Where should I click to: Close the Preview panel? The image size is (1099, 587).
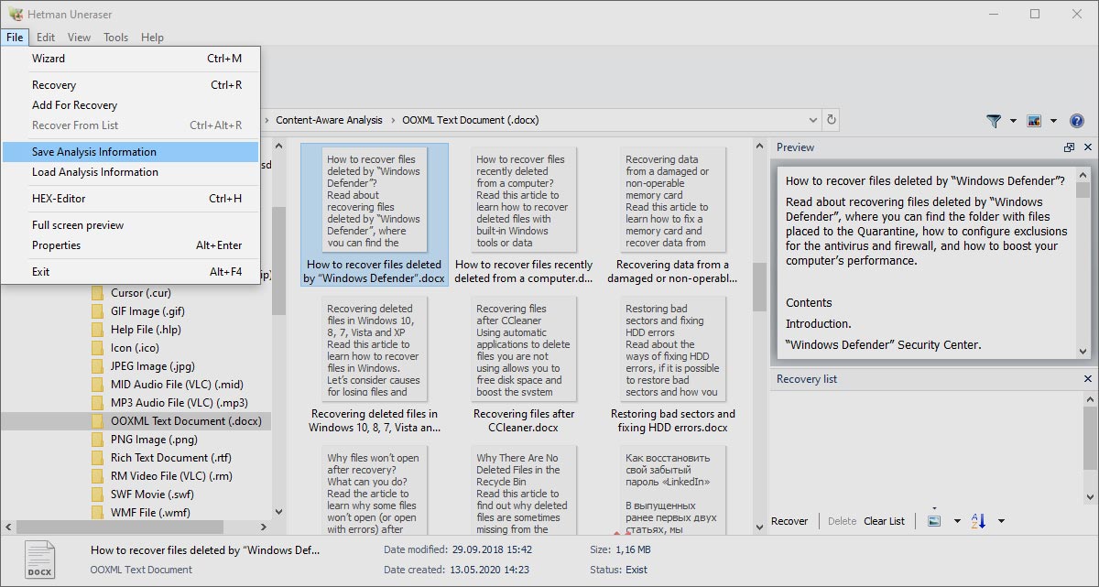1088,147
